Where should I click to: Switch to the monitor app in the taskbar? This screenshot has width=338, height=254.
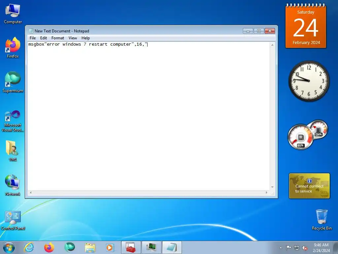[151, 247]
